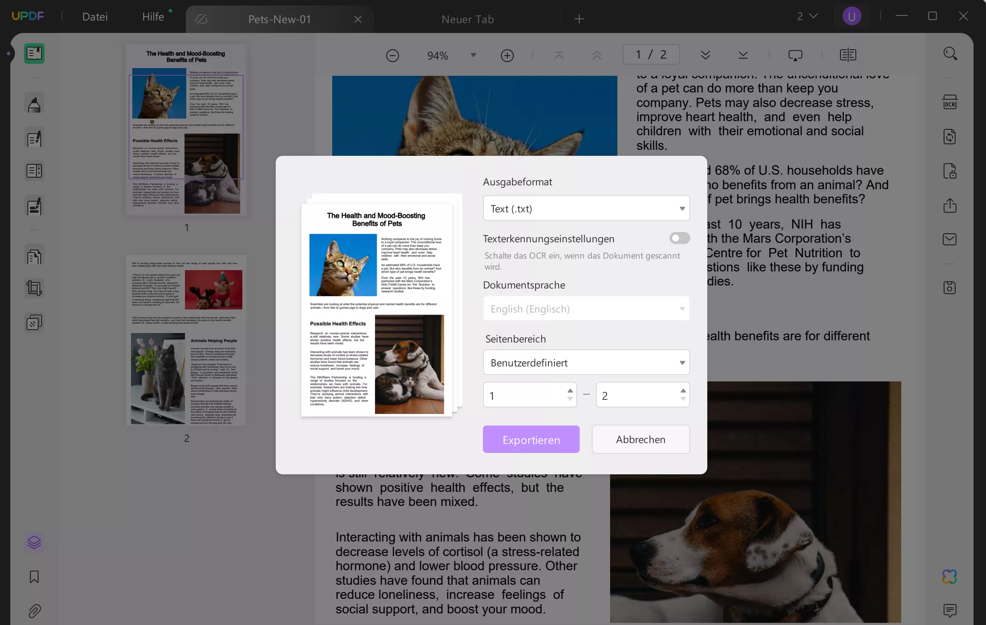The image size is (986, 625).
Task: Open the Seitenbereich Benutzerdefiniert dropdown
Action: click(586, 362)
